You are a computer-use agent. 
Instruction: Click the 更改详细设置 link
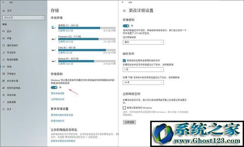(57, 93)
